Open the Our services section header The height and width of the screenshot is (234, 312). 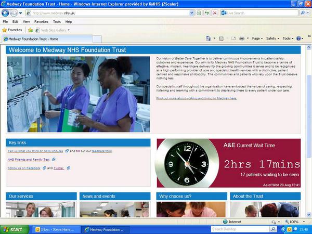[x=41, y=196]
